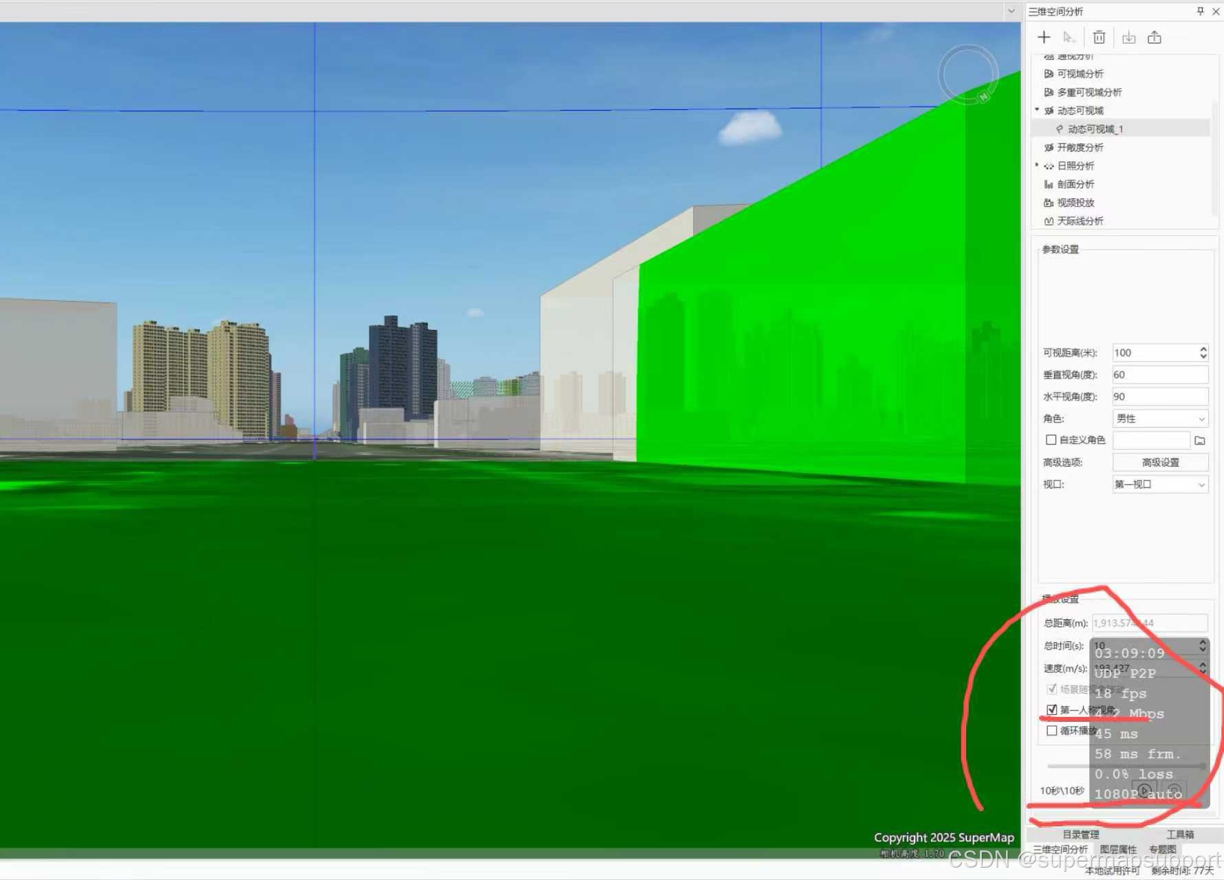Select 剖面分析 in analysis tree
Image resolution: width=1224 pixels, height=880 pixels.
pyautogui.click(x=1075, y=184)
